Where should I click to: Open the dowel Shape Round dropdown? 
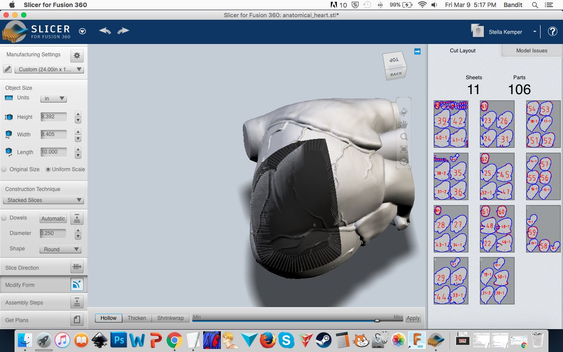(x=60, y=249)
